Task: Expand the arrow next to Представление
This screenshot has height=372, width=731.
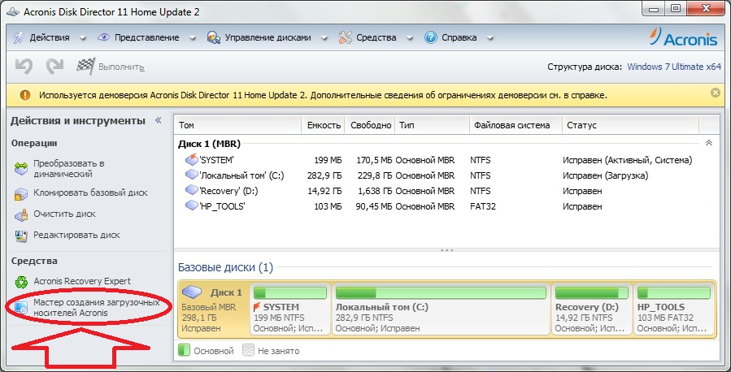Action: (x=192, y=38)
